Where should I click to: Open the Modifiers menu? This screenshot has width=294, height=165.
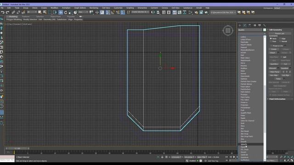click(x=54, y=8)
